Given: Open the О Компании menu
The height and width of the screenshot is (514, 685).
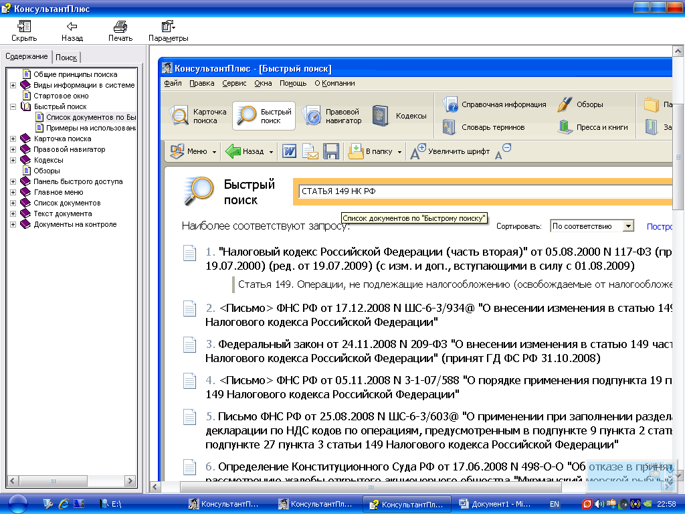Looking at the screenshot, I should point(334,83).
